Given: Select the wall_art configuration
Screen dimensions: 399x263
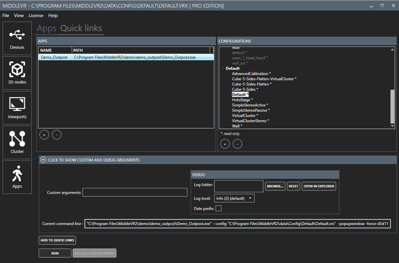Looking at the screenshot, I should coord(240,63).
